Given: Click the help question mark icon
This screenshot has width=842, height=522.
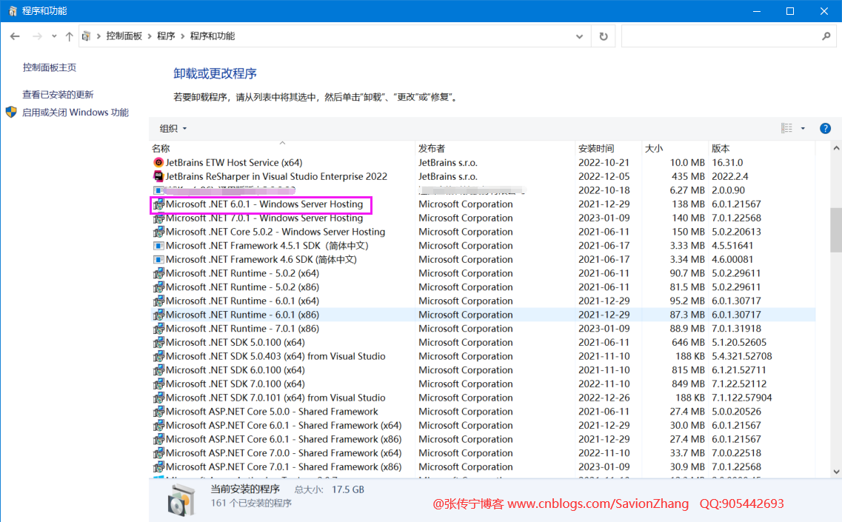Looking at the screenshot, I should tap(825, 129).
